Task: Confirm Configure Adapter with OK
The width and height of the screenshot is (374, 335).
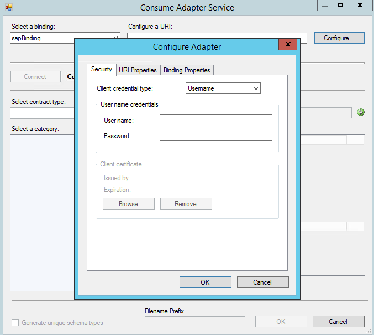Action: click(206, 282)
